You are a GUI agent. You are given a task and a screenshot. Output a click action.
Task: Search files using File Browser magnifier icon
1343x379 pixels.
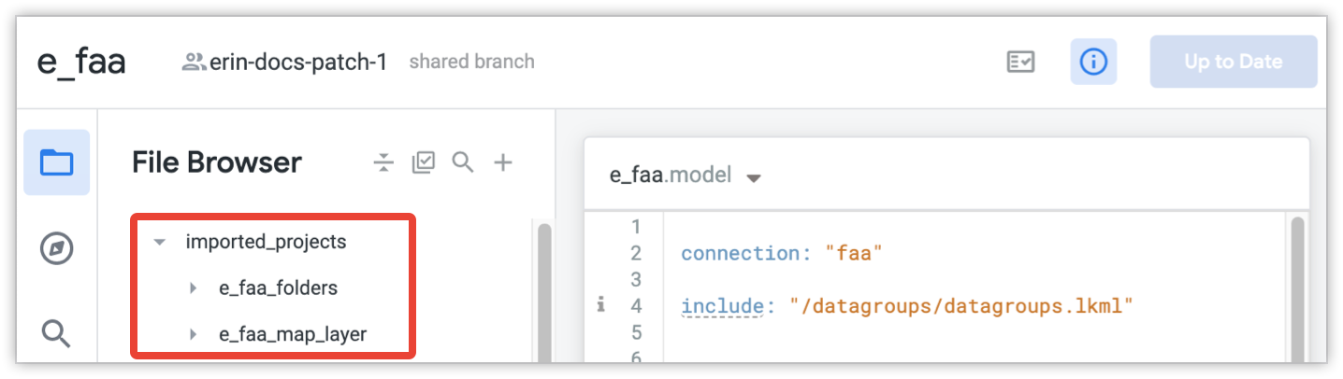point(463,162)
